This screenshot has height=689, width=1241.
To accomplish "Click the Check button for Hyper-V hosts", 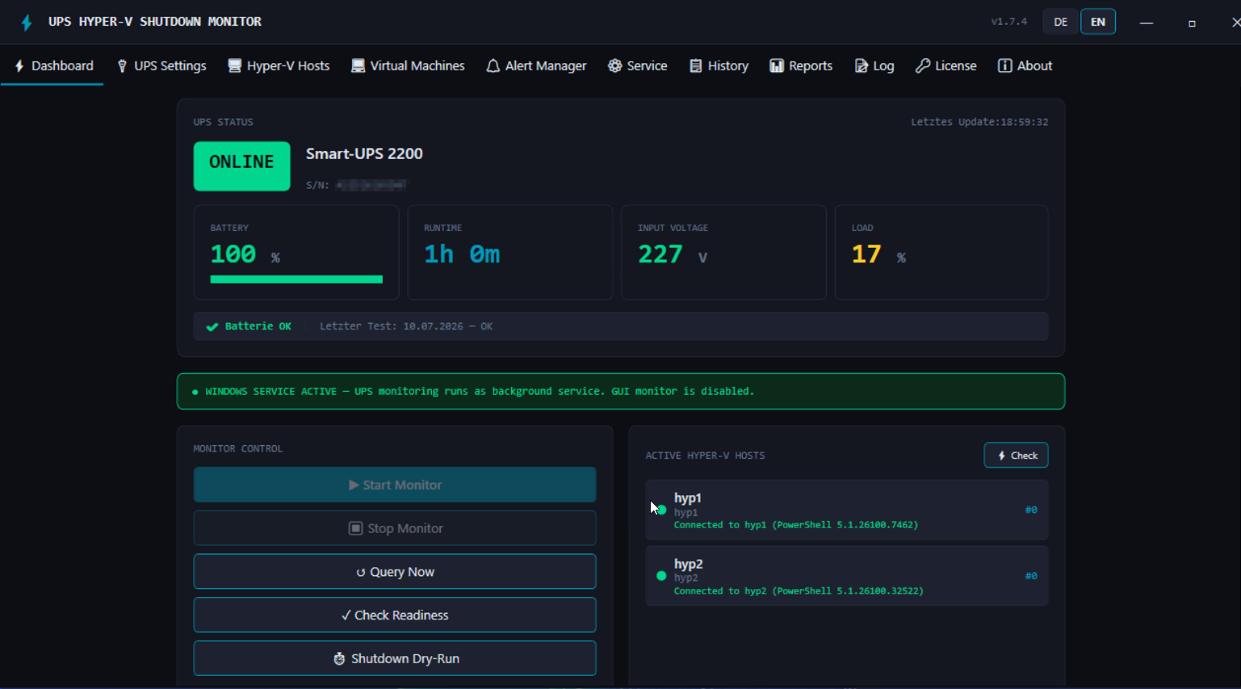I will click(x=1016, y=456).
